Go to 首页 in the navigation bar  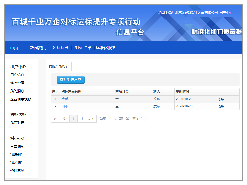point(14,48)
